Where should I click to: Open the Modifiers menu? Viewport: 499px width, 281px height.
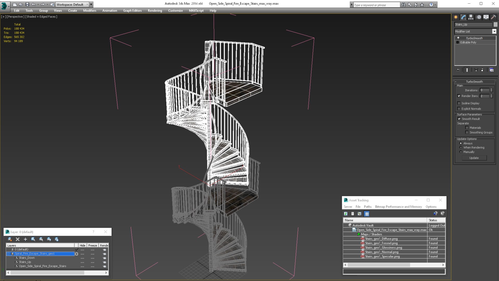pyautogui.click(x=90, y=11)
